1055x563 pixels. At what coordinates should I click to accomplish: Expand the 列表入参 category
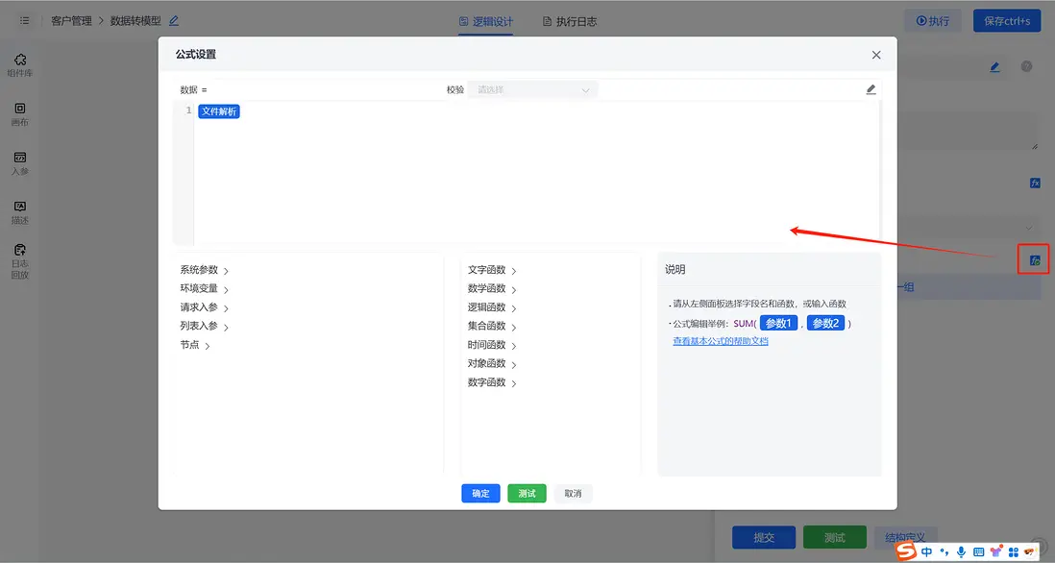point(204,327)
